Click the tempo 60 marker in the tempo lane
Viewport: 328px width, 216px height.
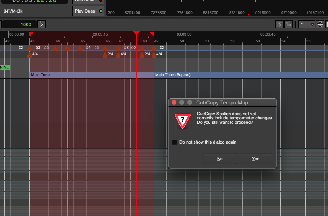coord(133,47)
